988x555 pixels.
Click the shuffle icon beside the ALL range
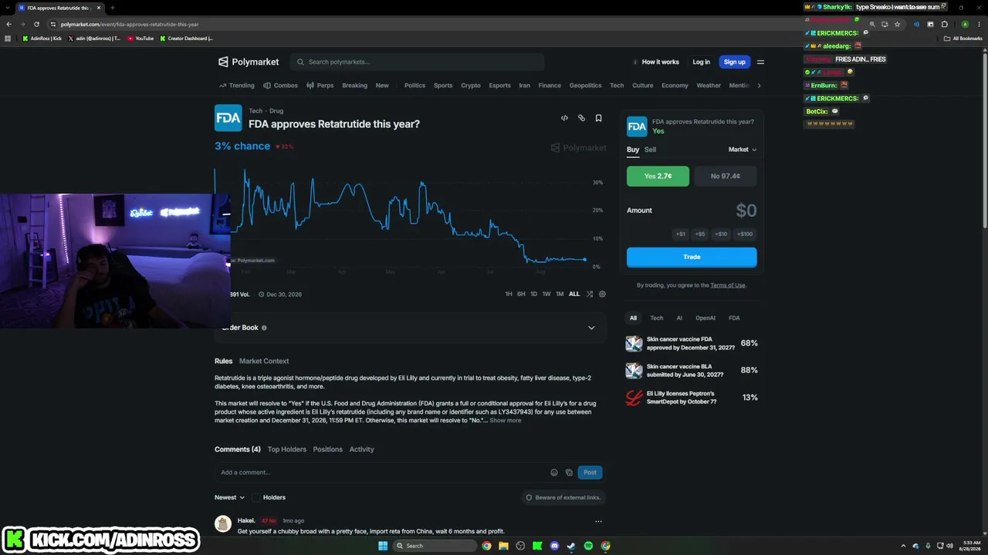pos(590,294)
